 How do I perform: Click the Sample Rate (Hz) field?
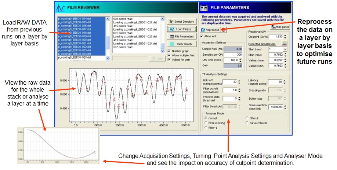click(233, 49)
